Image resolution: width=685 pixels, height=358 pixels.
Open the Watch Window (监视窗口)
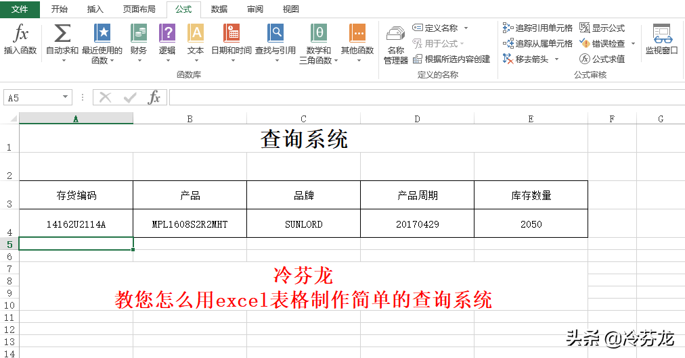coord(662,39)
